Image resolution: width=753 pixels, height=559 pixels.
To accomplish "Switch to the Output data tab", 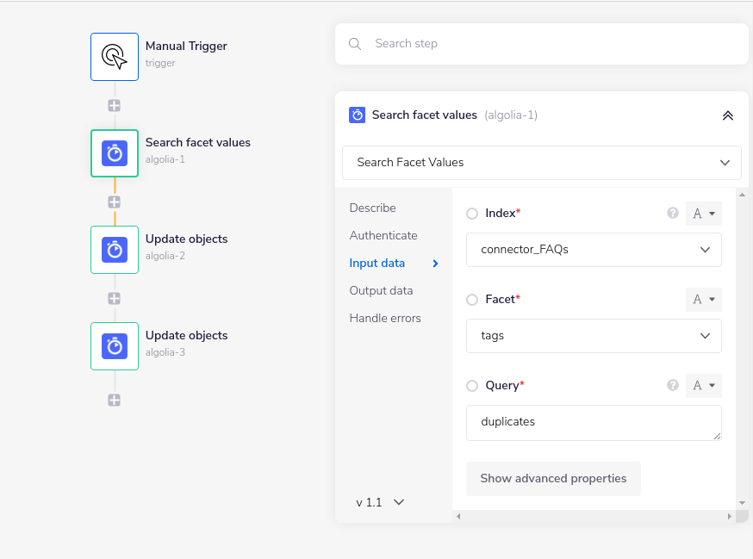I will click(x=381, y=290).
